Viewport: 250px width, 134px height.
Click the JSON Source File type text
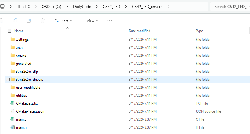pos(208,111)
